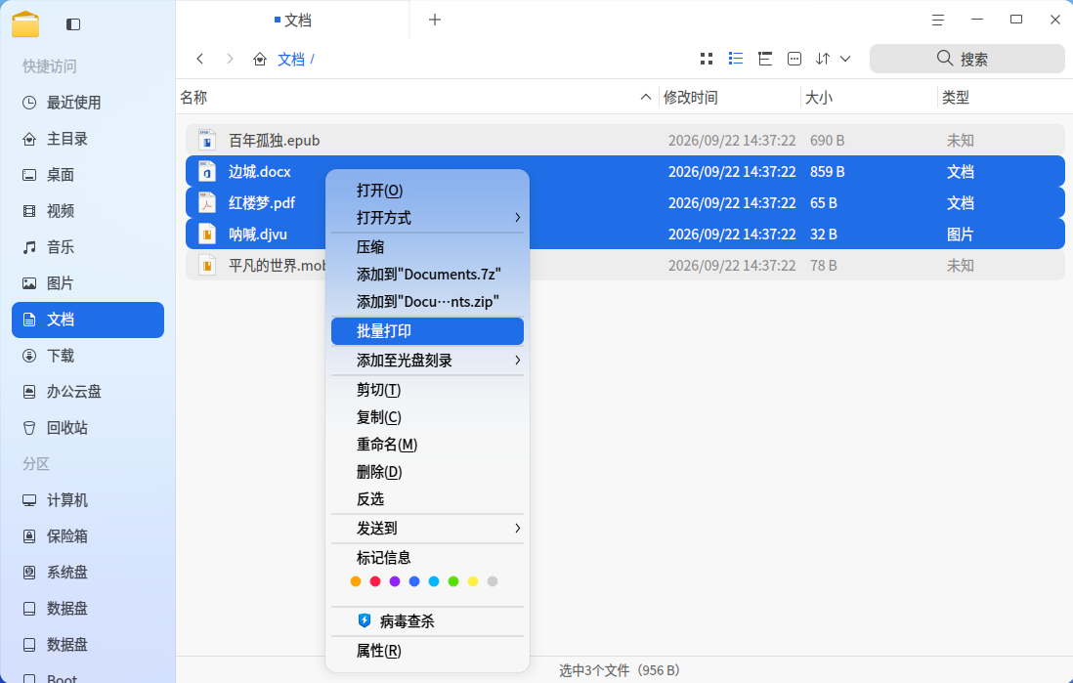Click the 图片 sidebar icon
The image size is (1073, 683).
click(x=29, y=283)
